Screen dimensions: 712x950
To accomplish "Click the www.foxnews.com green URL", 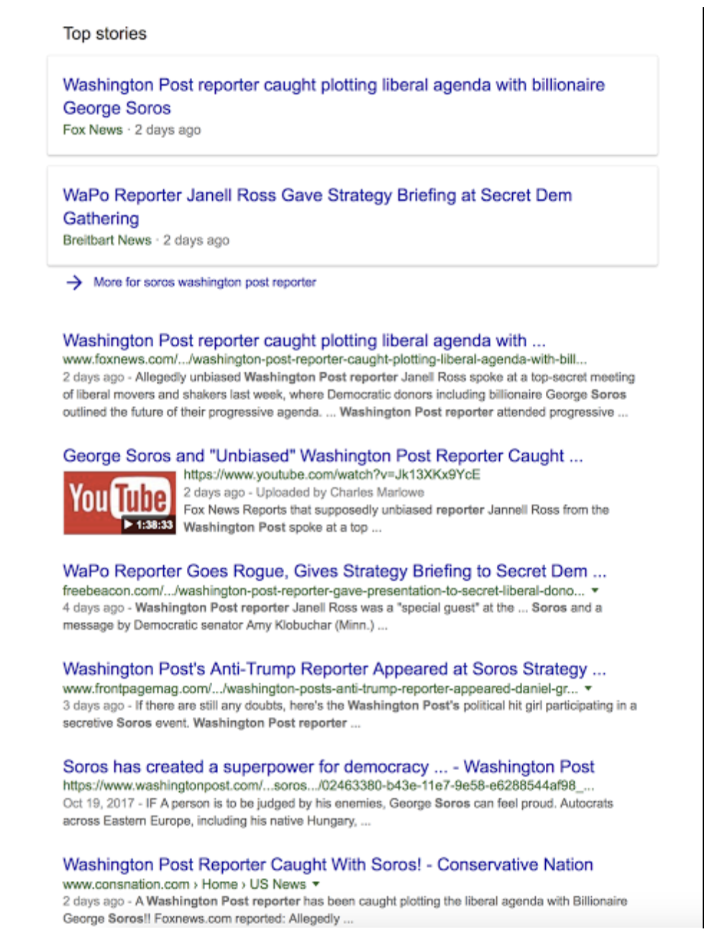I will coord(325,359).
